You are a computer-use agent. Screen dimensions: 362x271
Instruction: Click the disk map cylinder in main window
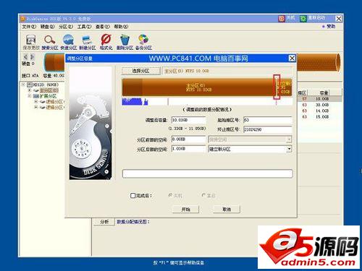[x=318, y=62]
